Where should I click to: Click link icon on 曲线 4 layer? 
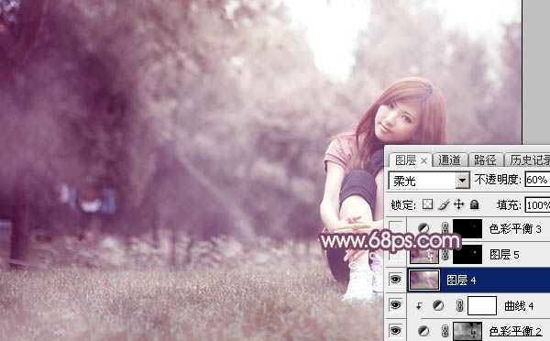[x=459, y=305]
